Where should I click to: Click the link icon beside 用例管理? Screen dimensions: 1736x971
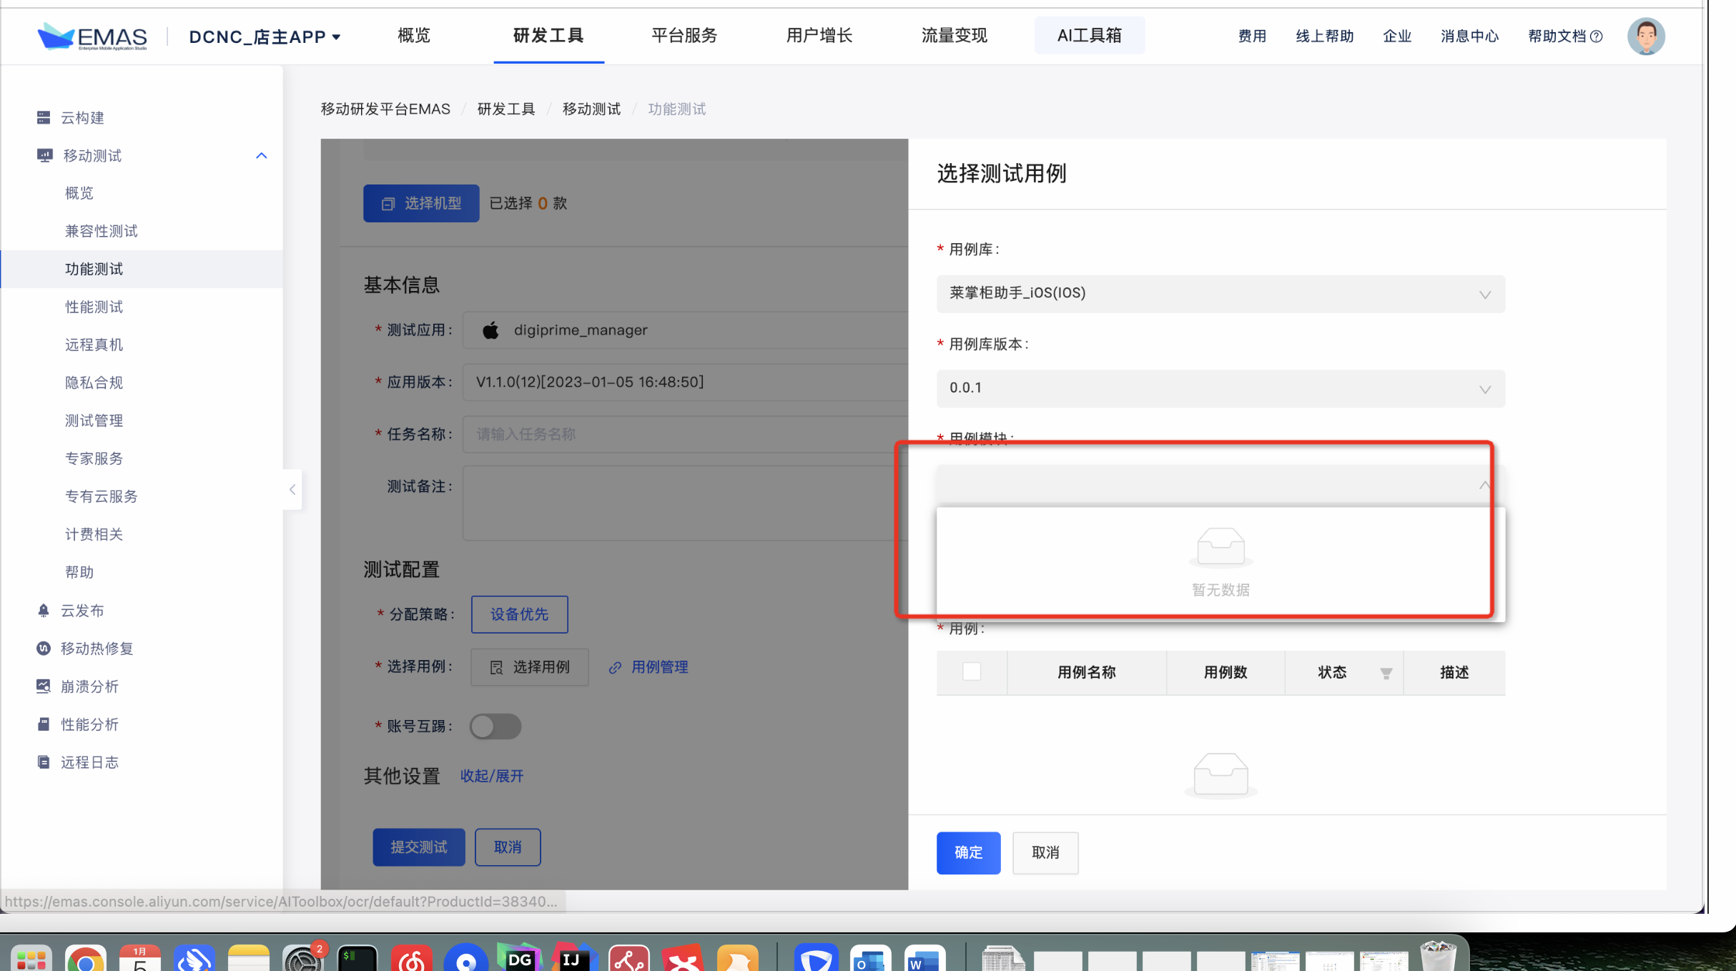[615, 667]
